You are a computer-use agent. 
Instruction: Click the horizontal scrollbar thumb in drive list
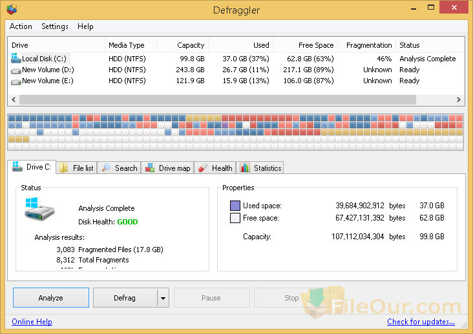(218, 99)
